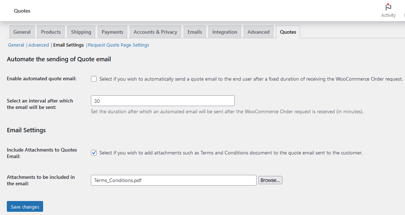
Task: Select the Email Settings sub-section
Action: (x=68, y=45)
